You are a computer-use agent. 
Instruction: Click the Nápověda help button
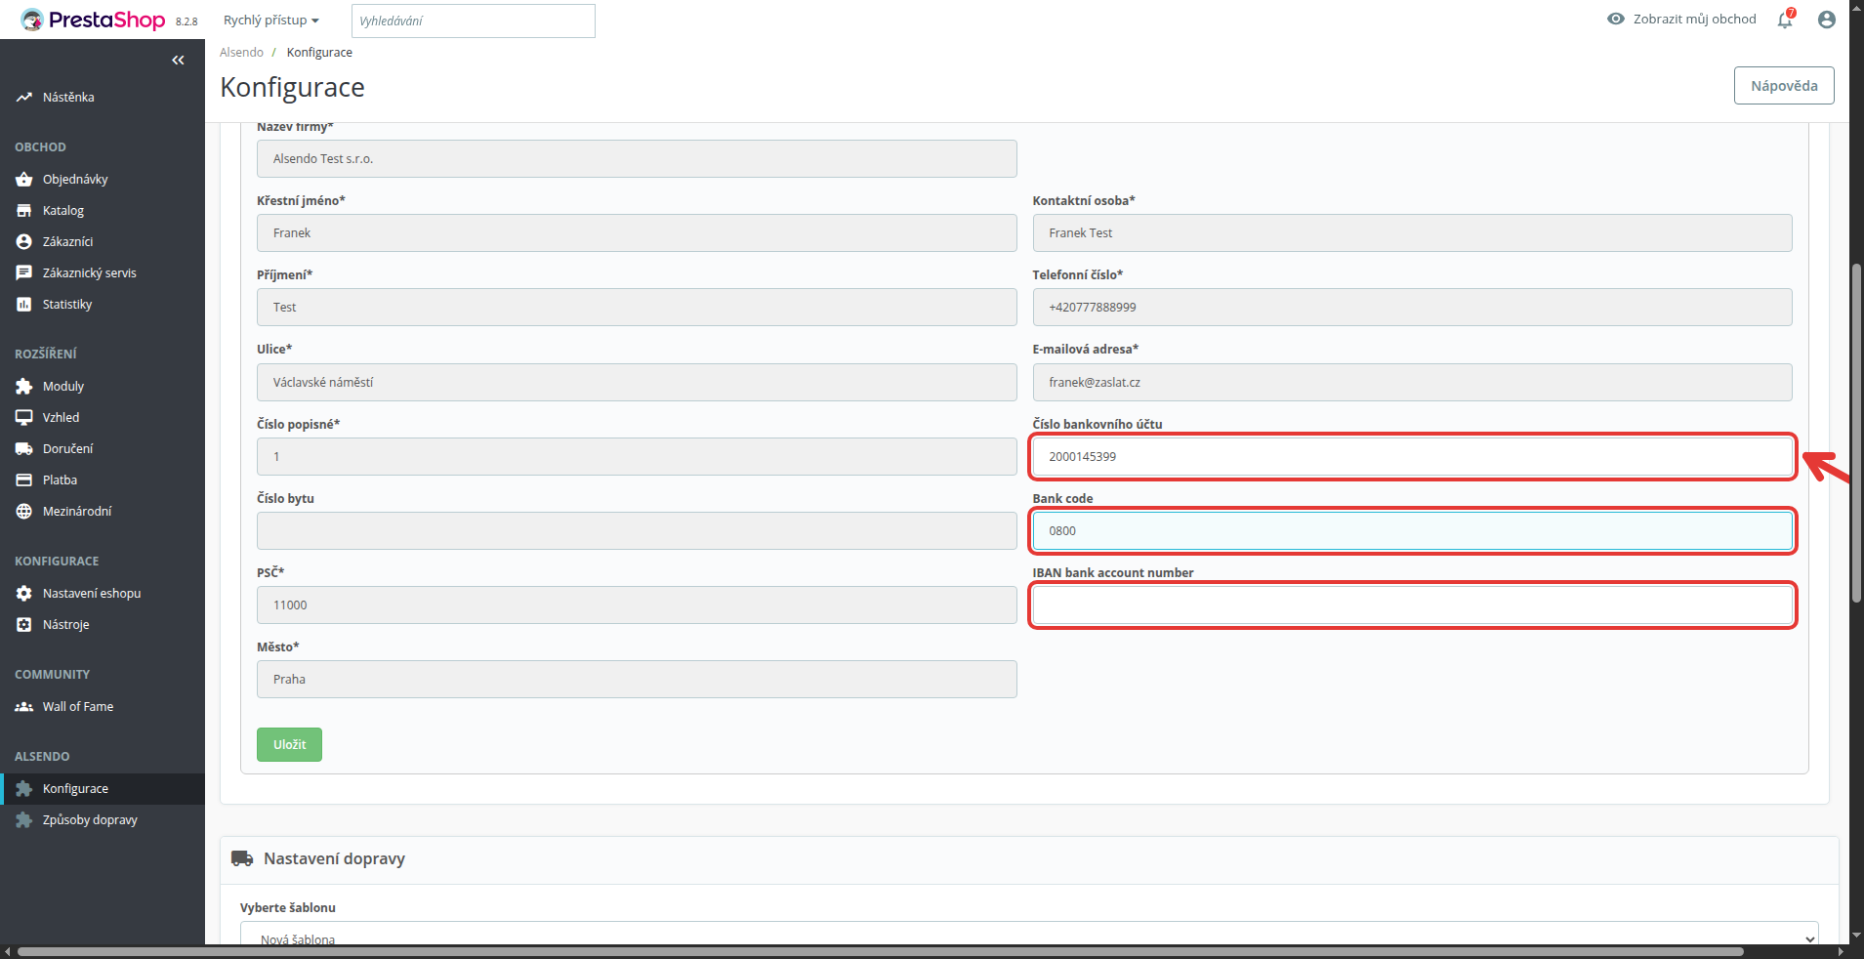(x=1784, y=86)
